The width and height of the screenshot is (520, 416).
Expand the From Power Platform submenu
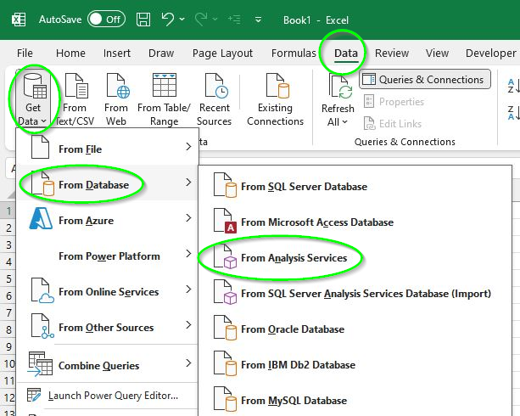[108, 255]
